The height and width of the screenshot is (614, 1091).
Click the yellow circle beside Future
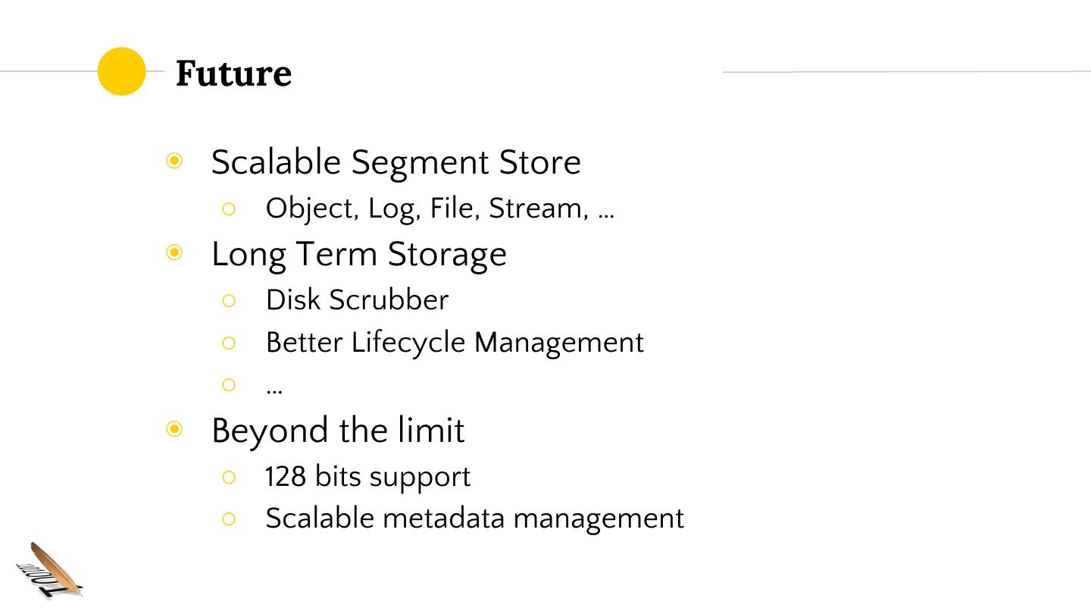(x=121, y=71)
